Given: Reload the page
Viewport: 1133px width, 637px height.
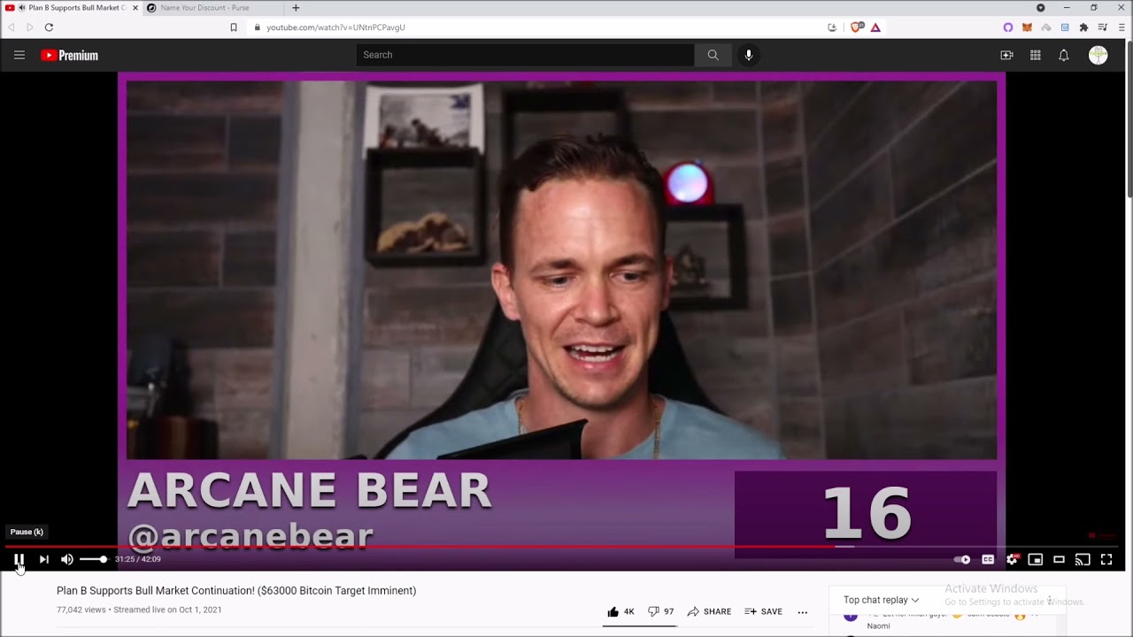Looking at the screenshot, I should pyautogui.click(x=49, y=27).
